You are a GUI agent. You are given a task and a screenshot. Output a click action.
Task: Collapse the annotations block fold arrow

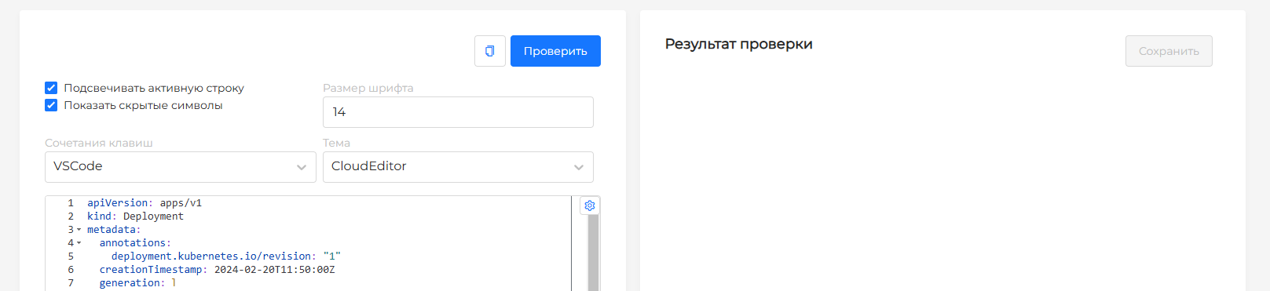point(79,243)
